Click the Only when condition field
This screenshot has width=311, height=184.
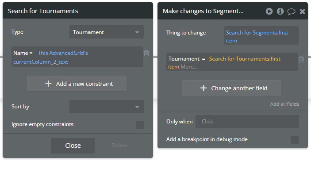(x=247, y=122)
